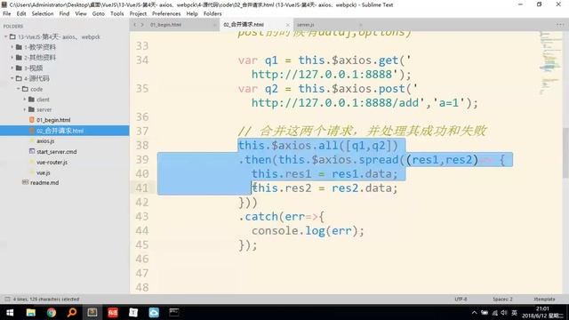Expand the 1-教学资料 folder

tap(12, 47)
